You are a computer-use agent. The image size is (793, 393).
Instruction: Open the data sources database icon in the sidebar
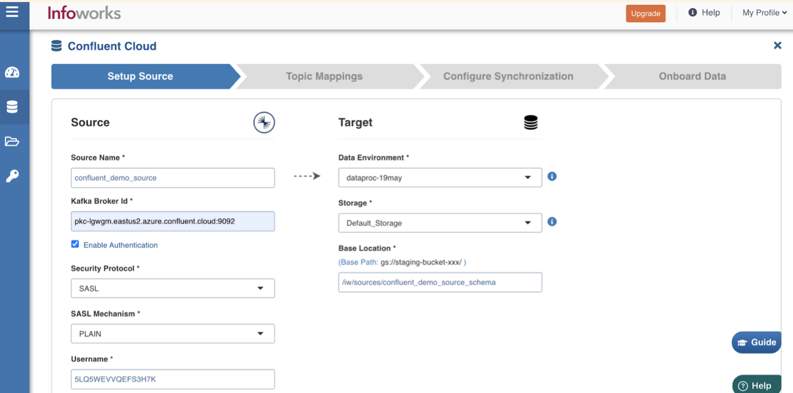(12, 107)
